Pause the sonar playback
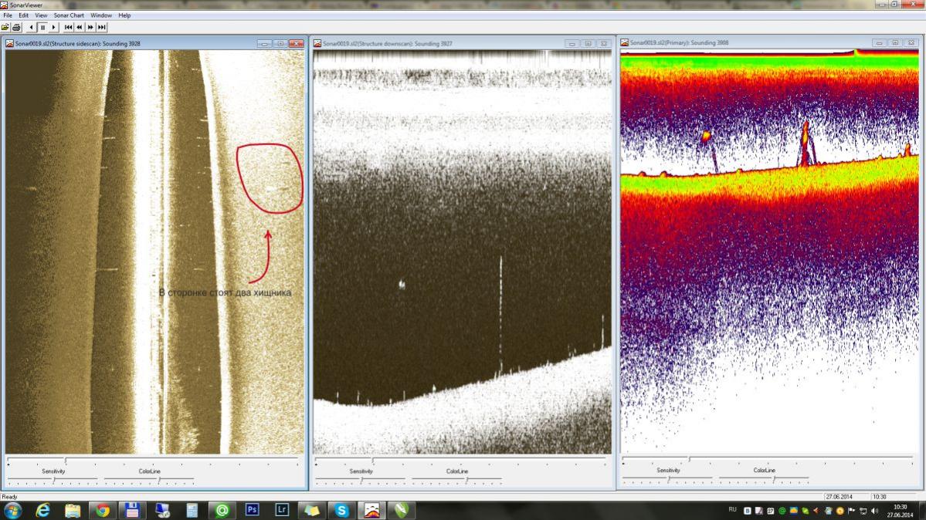926x520 pixels. tap(42, 27)
